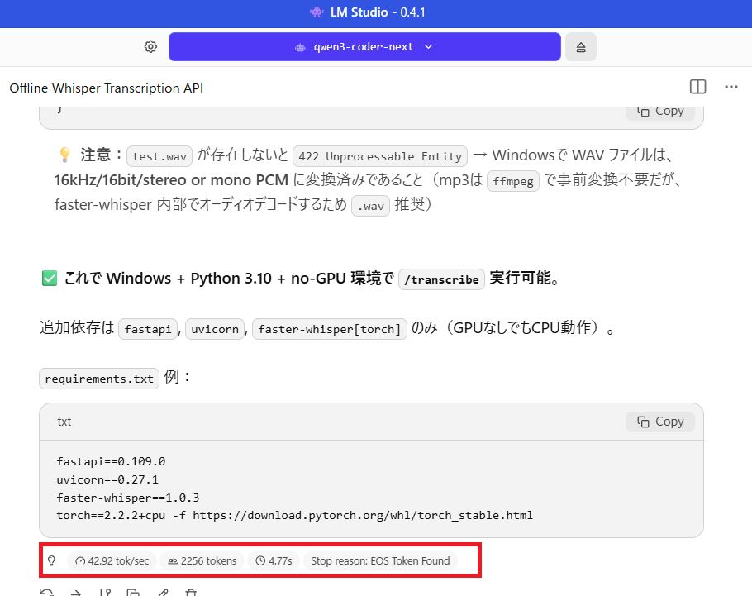Open the ellipsis overflow menu
This screenshot has width=752, height=596.
[730, 86]
